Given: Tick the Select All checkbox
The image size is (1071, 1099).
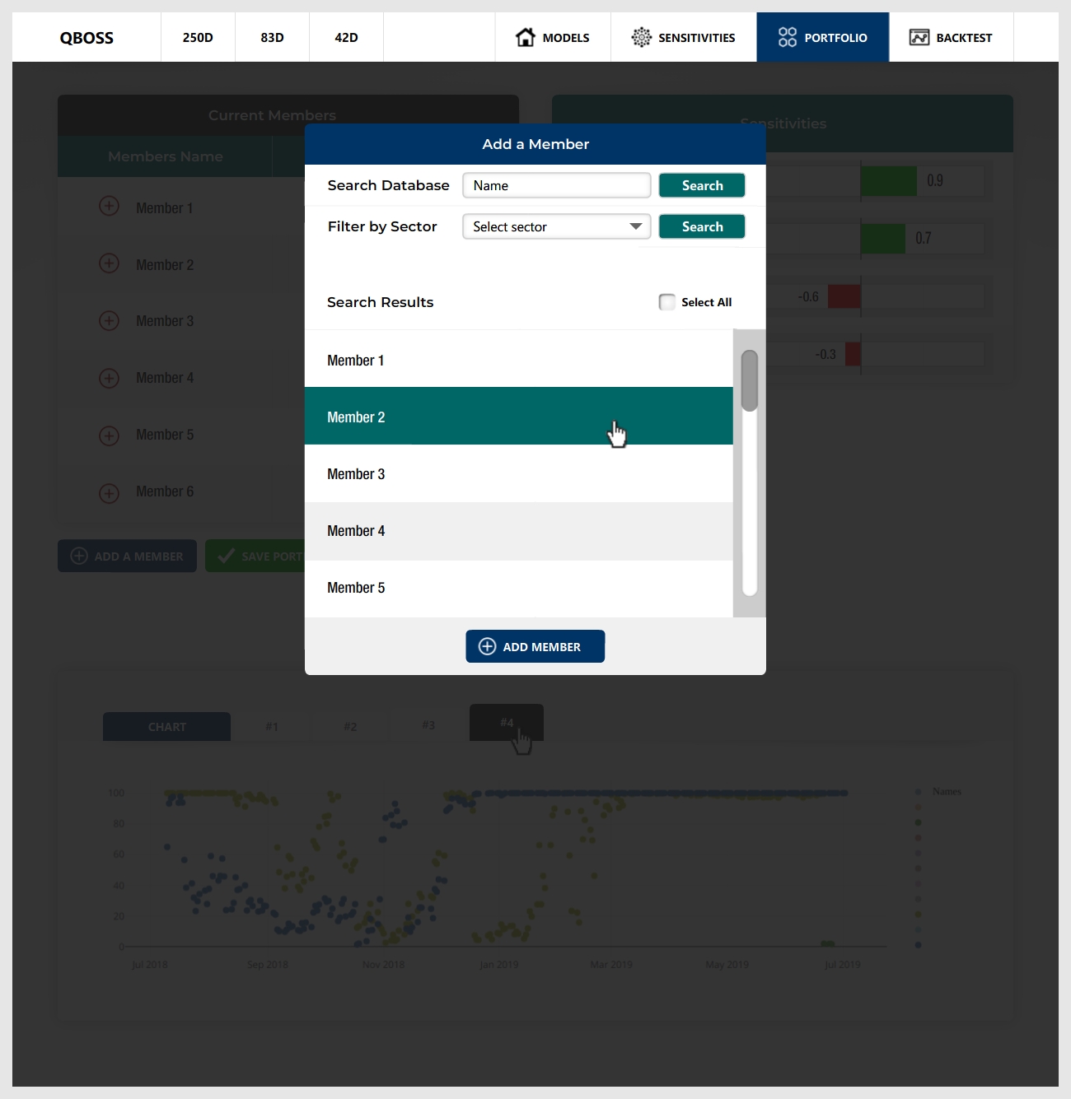Looking at the screenshot, I should click(667, 302).
